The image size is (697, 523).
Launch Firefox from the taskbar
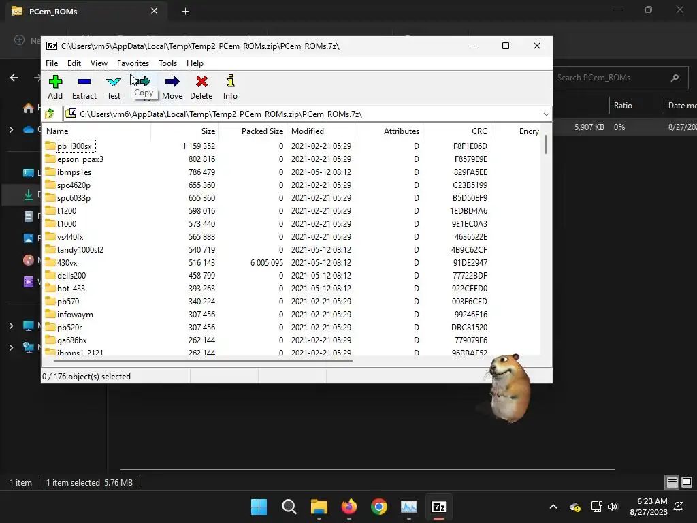coord(349,507)
